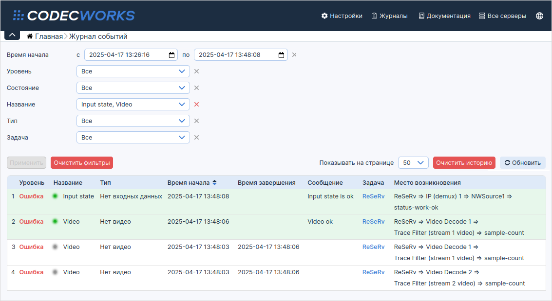This screenshot has width=552, height=301.
Task: Open the Журналы menu item
Action: click(x=389, y=16)
